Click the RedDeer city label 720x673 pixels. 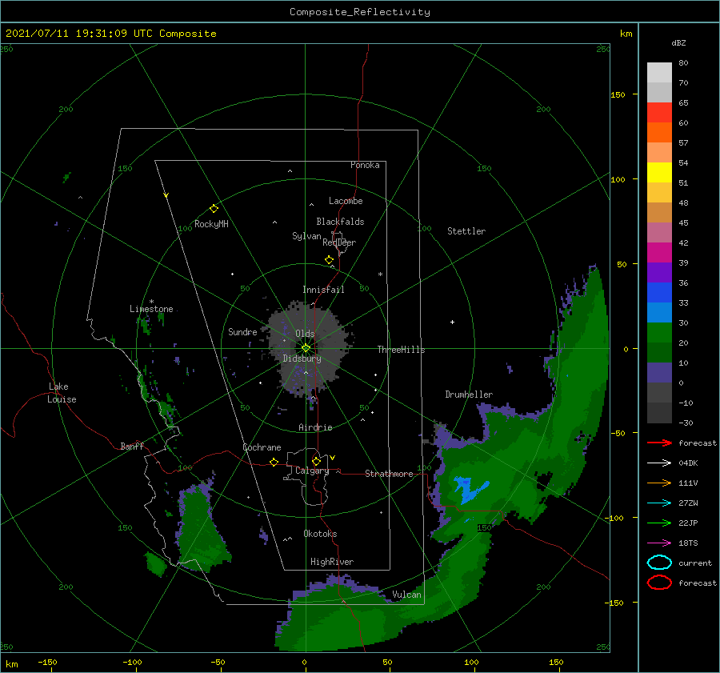(x=339, y=242)
